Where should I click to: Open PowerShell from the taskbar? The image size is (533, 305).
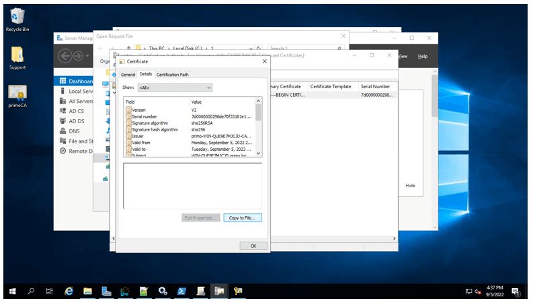coord(181,291)
